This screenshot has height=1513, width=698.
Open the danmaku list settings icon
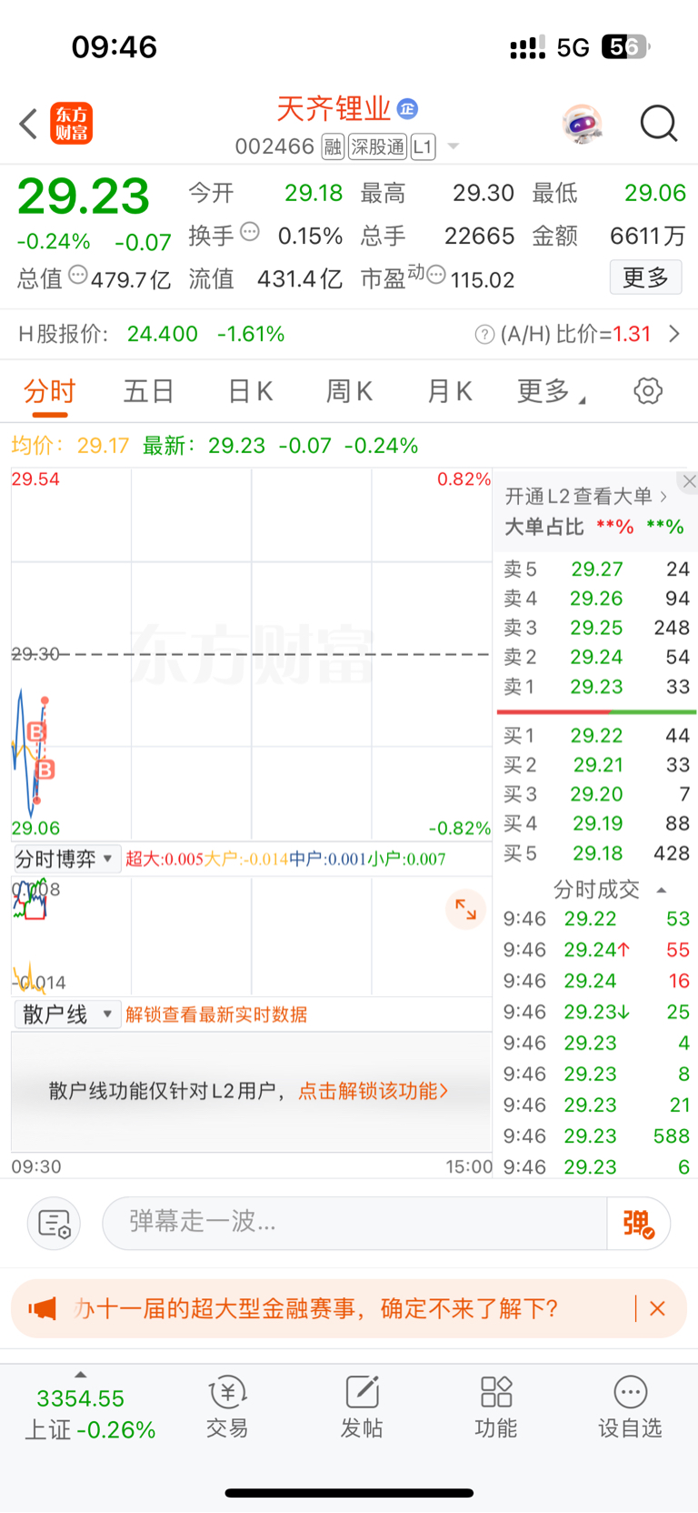[x=55, y=1224]
